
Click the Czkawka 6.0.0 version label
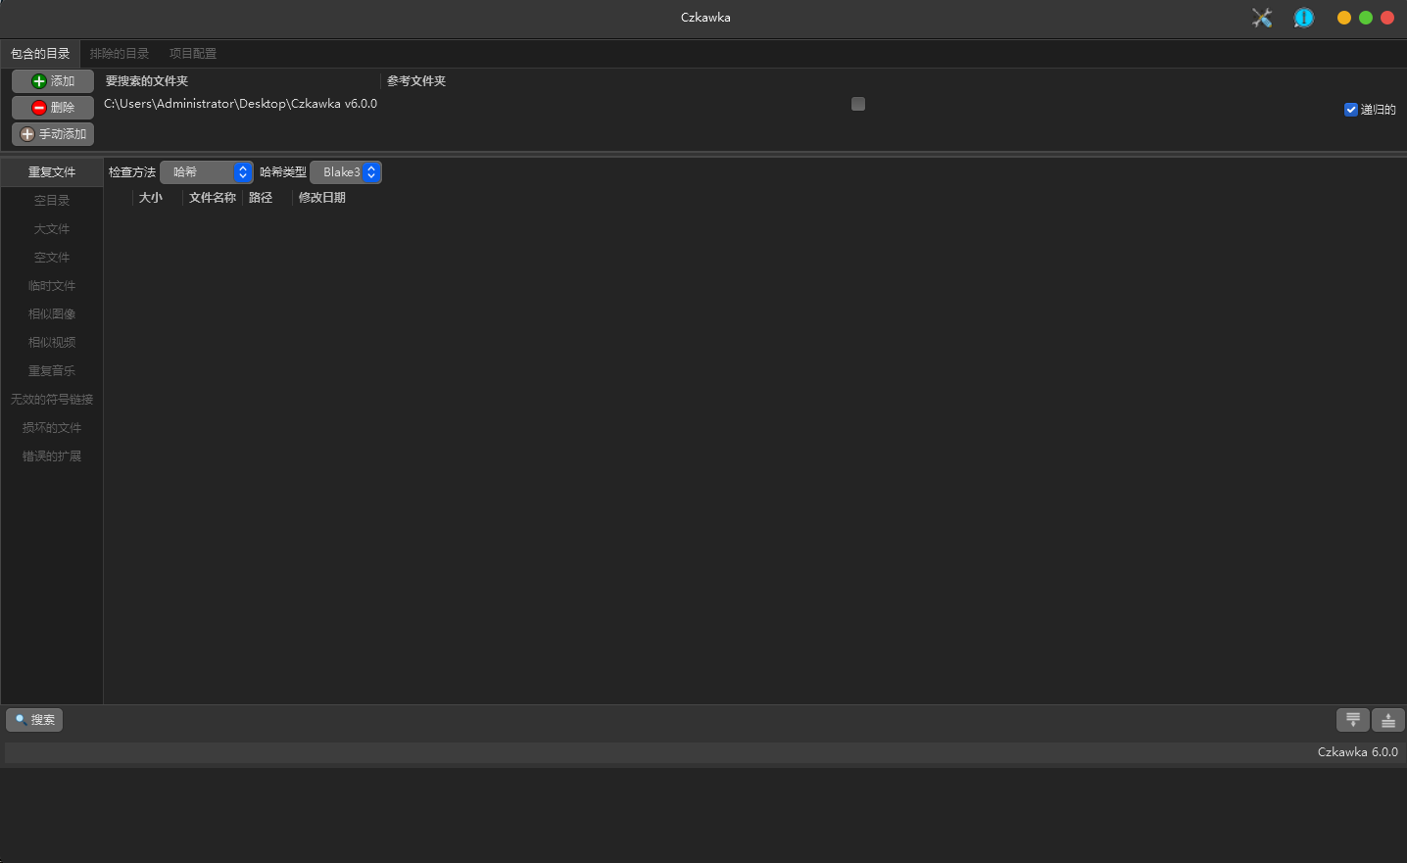coord(1357,752)
